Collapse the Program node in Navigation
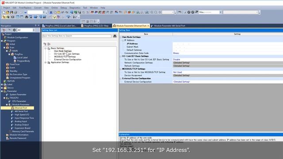 [2, 41]
